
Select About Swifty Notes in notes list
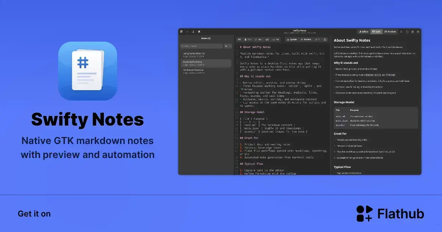click(x=206, y=63)
